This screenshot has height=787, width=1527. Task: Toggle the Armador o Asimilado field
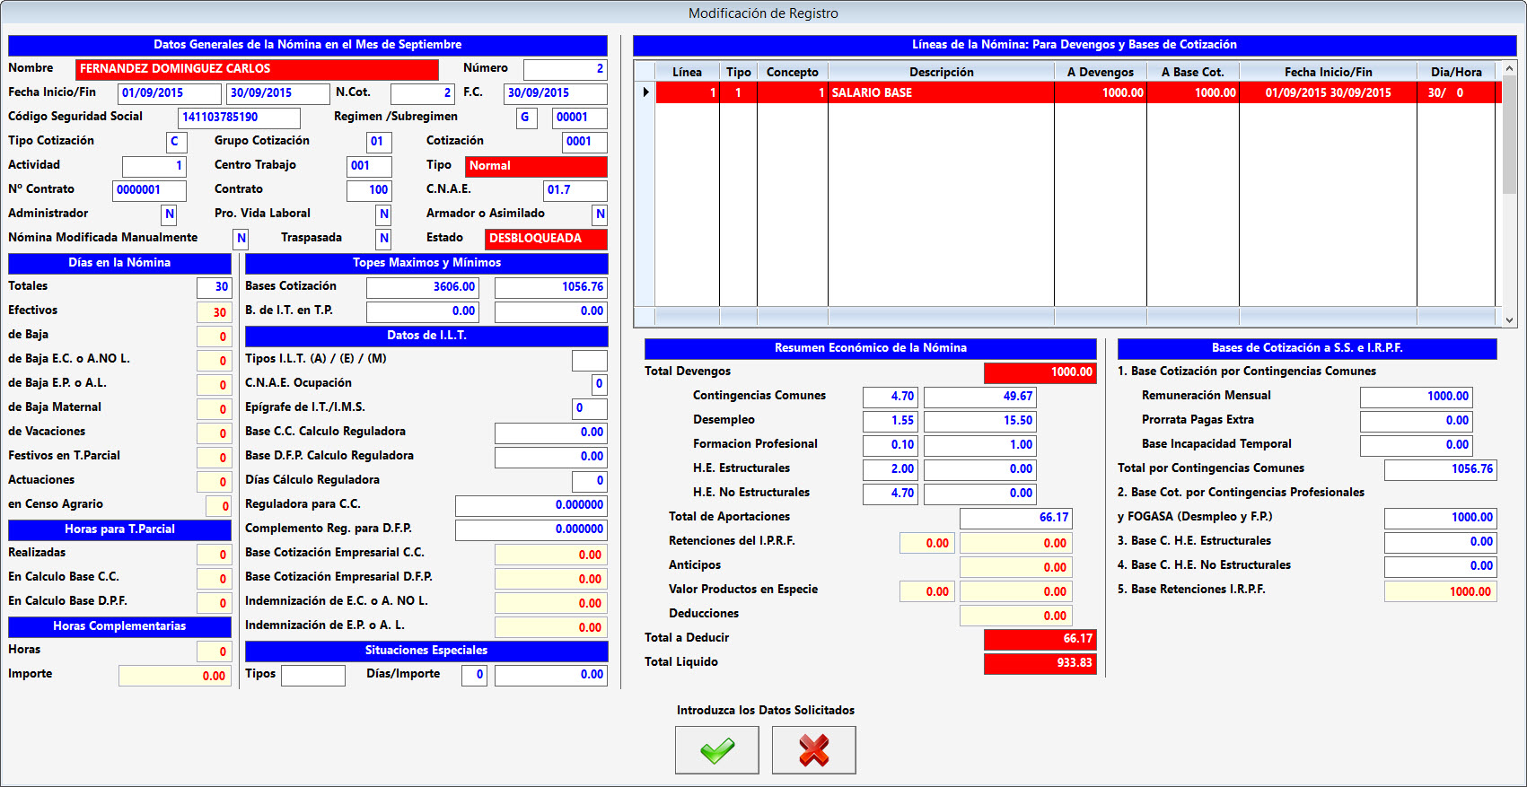point(600,214)
